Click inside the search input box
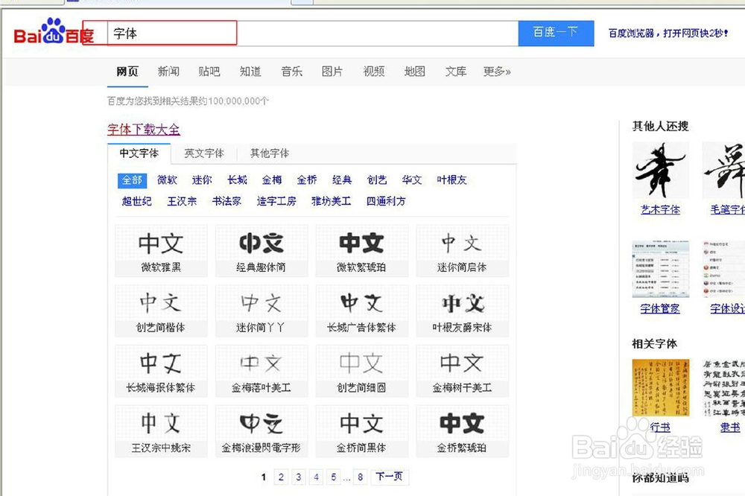745x496 pixels. pos(171,33)
